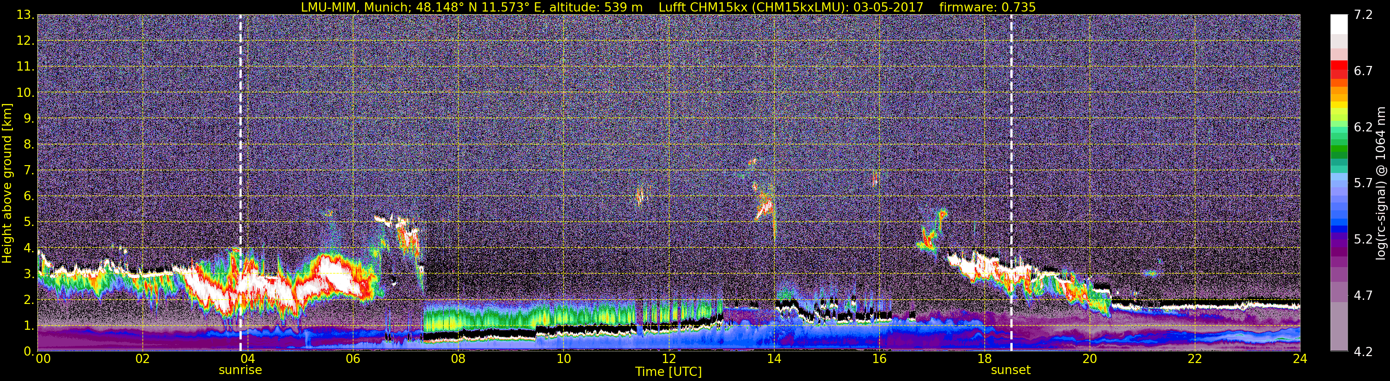Click the x-axis tick label "02"

142,359
